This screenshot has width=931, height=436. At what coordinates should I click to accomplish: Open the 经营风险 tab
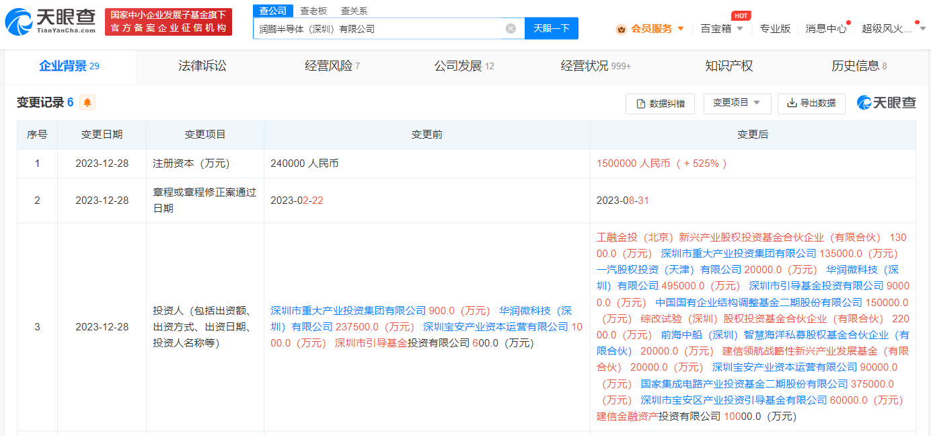(x=332, y=66)
